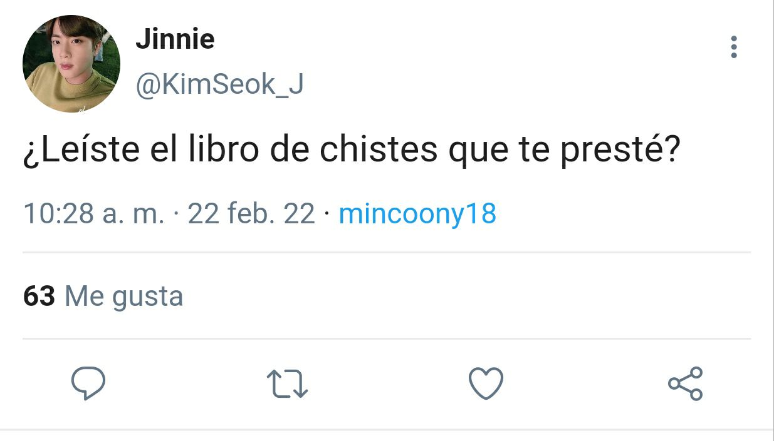Open the @KimSeok_J handle profile
This screenshot has height=441, width=774.
(x=219, y=84)
